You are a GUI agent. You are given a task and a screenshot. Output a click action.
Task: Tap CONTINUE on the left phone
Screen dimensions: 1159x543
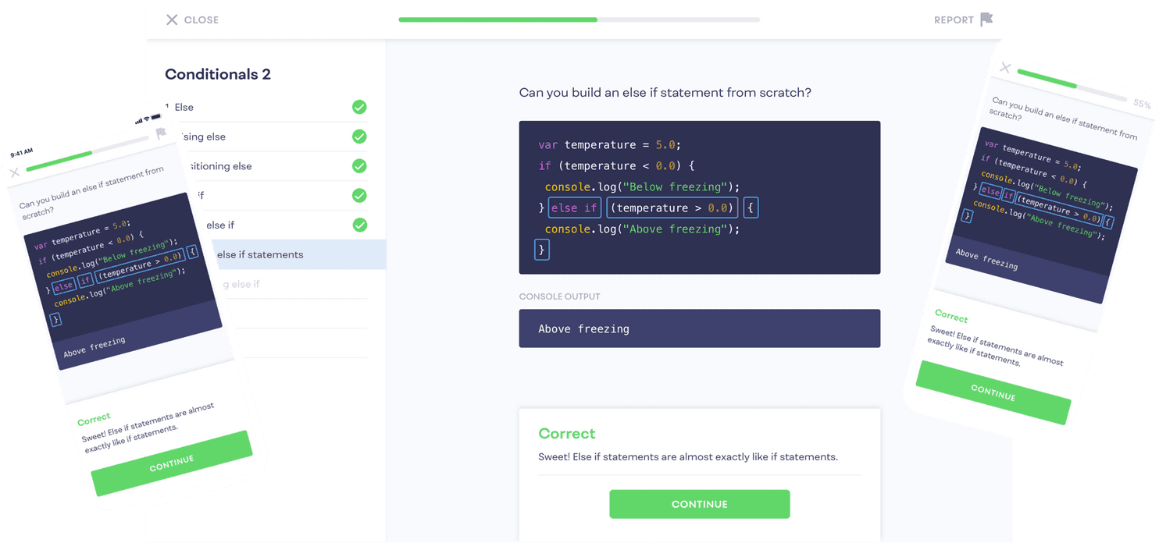(172, 463)
